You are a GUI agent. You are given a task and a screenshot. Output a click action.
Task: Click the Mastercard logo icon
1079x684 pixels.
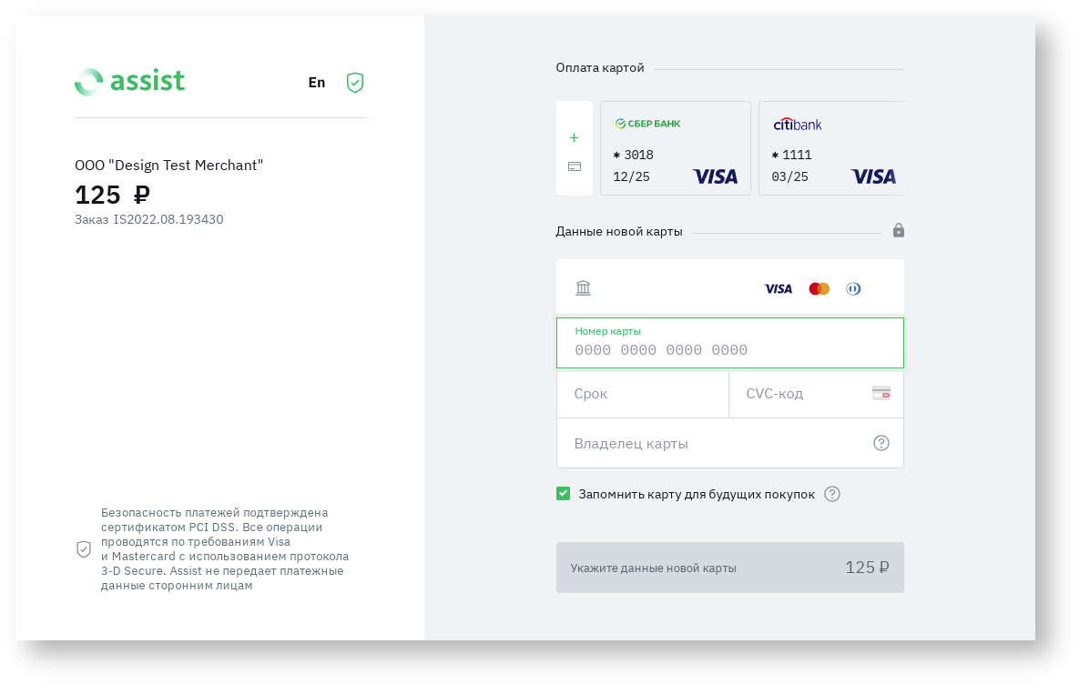[819, 288]
